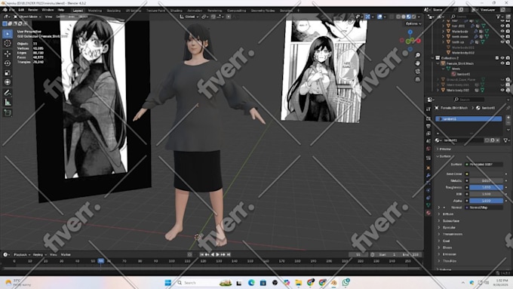Image resolution: width=513 pixels, height=289 pixels.
Task: Play the animation in timeline
Action: (x=218, y=254)
